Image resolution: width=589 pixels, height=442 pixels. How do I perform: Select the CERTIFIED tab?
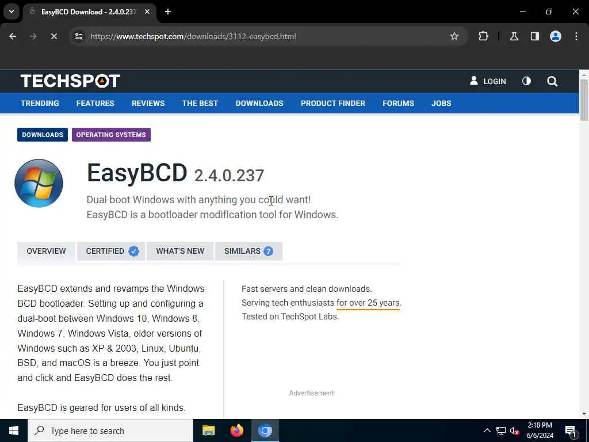point(111,251)
